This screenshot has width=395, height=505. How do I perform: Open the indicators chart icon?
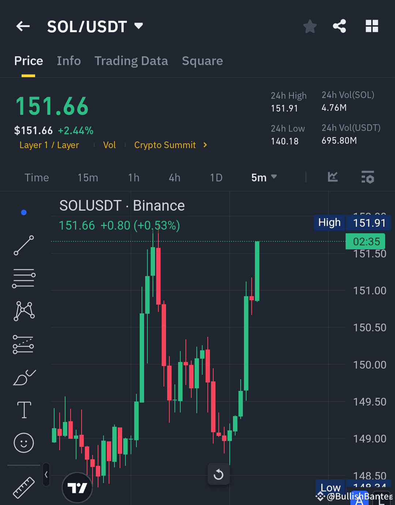point(332,177)
